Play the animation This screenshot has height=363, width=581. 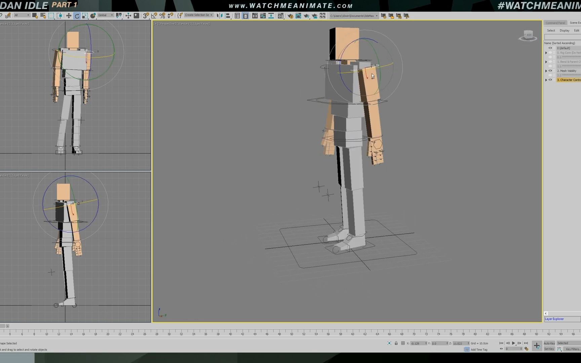tap(514, 343)
